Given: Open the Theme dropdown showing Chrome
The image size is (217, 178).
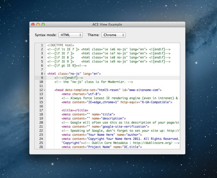Looking at the screenshot, I should [x=113, y=35].
